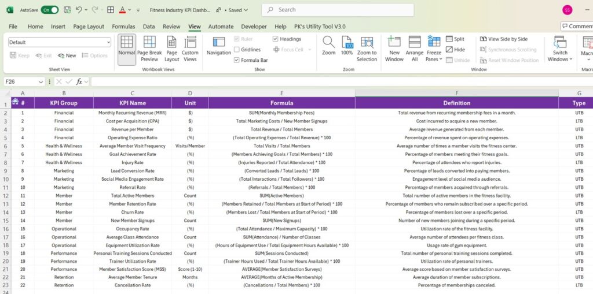Click into the Search box
The width and height of the screenshot is (593, 294).
338,10
